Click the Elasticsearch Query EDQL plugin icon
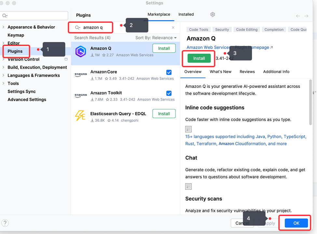The image size is (317, 234). coord(80,116)
